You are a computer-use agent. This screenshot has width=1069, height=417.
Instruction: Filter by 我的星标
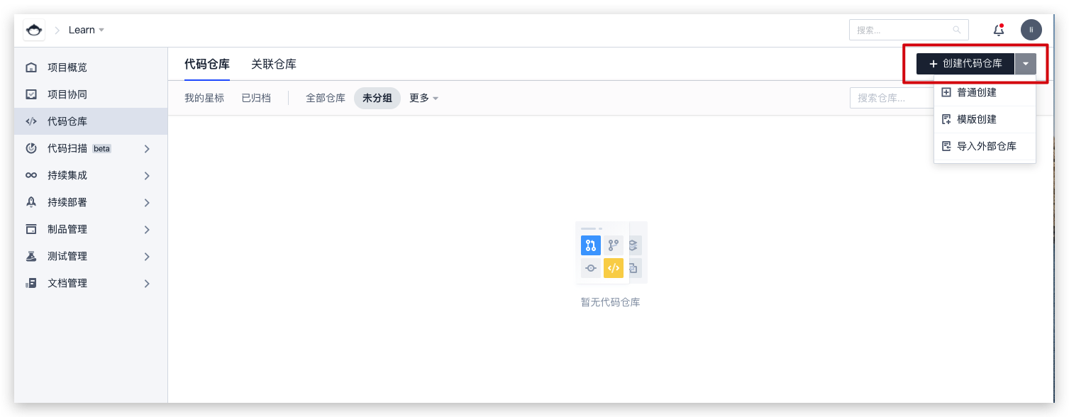pos(204,98)
